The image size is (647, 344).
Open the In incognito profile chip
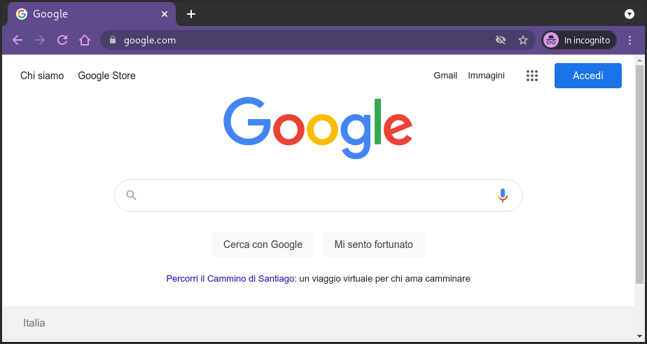[579, 40]
